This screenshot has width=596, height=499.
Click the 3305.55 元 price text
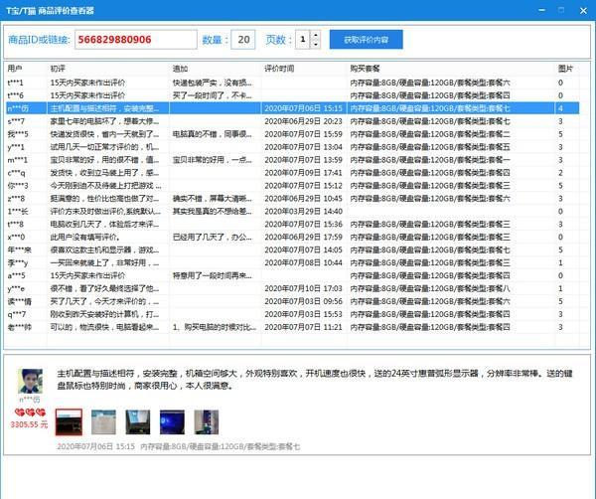click(29, 424)
